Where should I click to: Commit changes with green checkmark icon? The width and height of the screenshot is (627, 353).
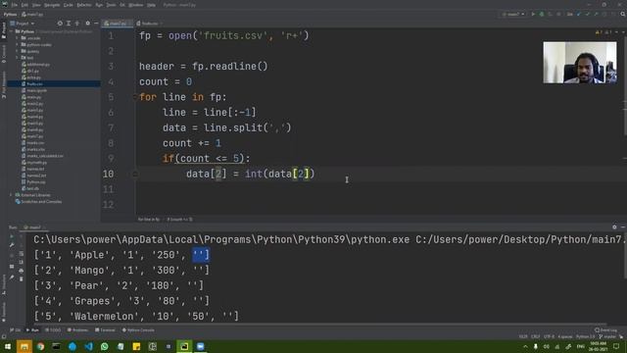[x=587, y=14]
